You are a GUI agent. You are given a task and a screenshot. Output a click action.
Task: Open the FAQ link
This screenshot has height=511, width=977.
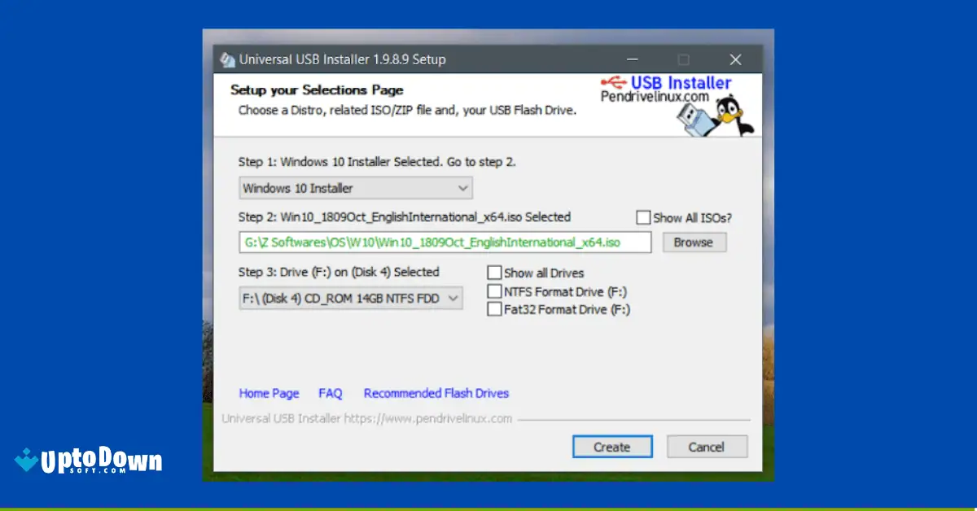tap(330, 393)
